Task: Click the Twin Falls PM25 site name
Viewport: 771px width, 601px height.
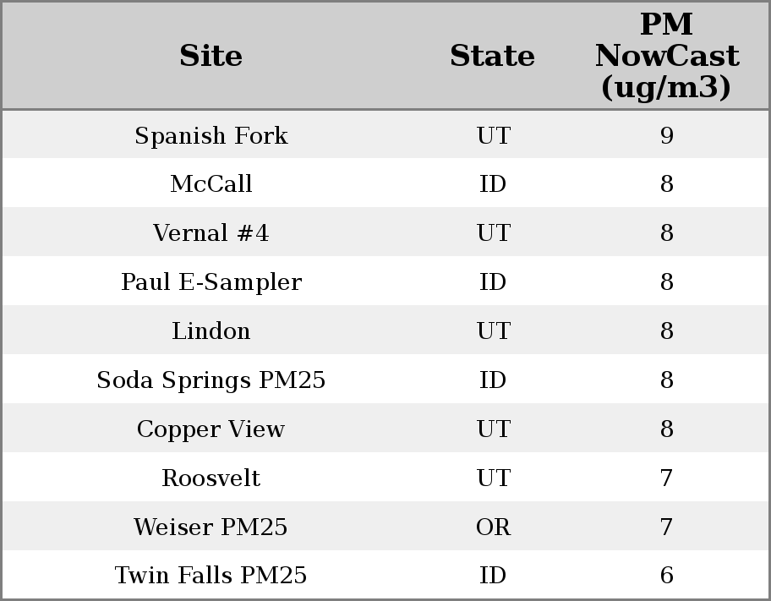Action: (x=211, y=576)
